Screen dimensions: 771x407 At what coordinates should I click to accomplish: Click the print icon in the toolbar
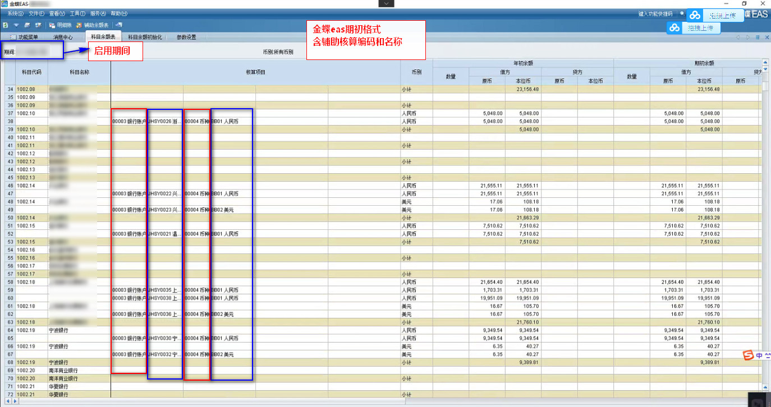27,25
